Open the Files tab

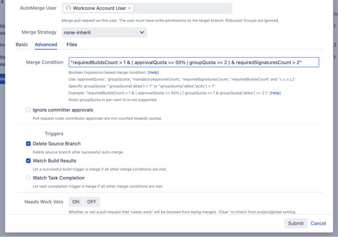72,45
